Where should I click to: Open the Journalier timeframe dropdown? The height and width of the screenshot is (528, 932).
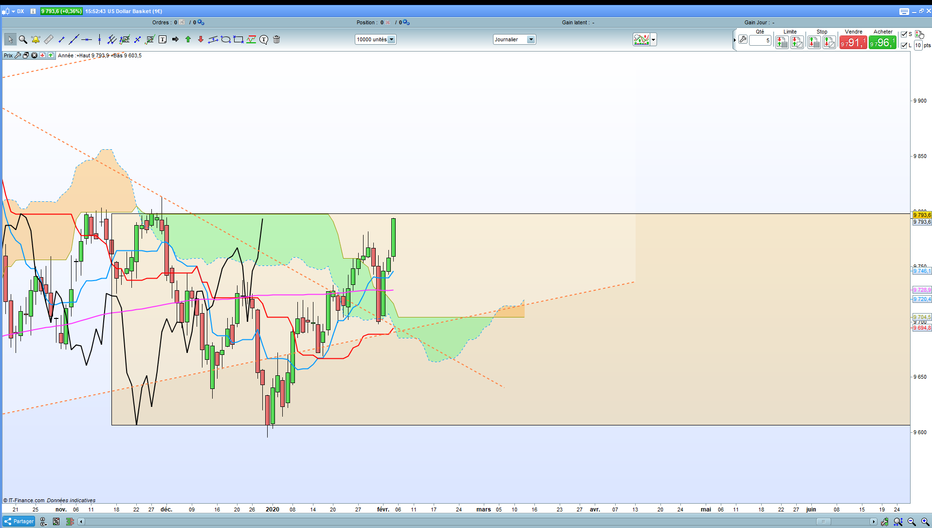[514, 40]
